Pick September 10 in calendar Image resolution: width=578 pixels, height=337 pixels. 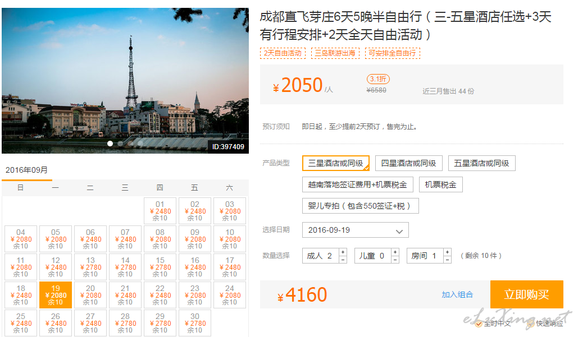point(230,239)
